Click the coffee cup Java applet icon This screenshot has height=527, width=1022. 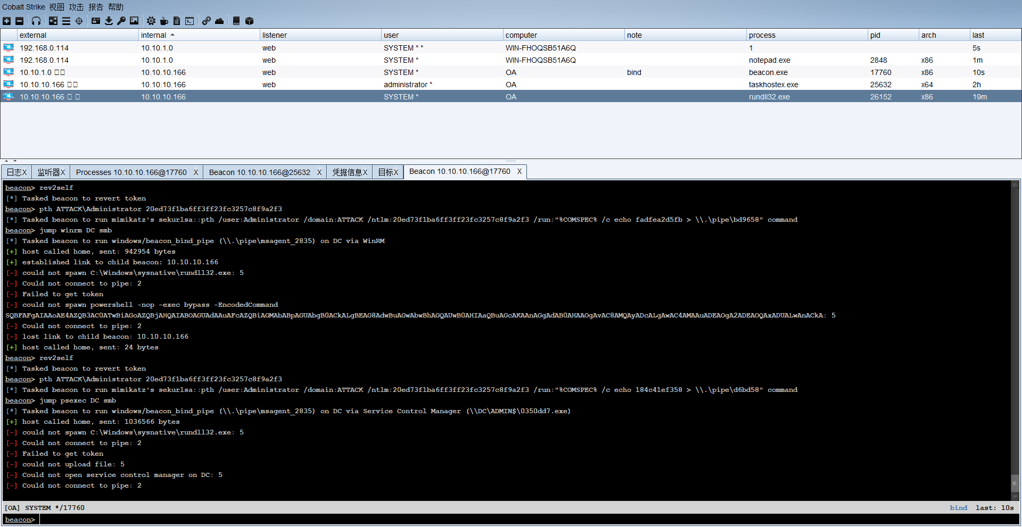(164, 21)
